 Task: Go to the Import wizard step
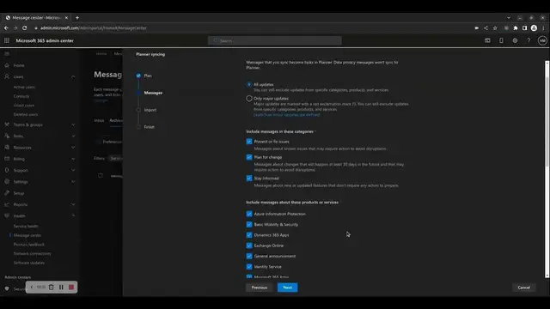(x=150, y=110)
